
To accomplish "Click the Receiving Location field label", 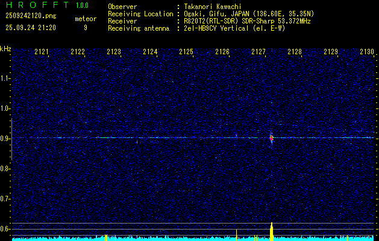I will click(140, 14).
